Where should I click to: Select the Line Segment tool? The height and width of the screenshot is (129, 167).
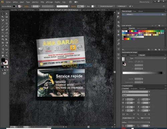(3, 23)
